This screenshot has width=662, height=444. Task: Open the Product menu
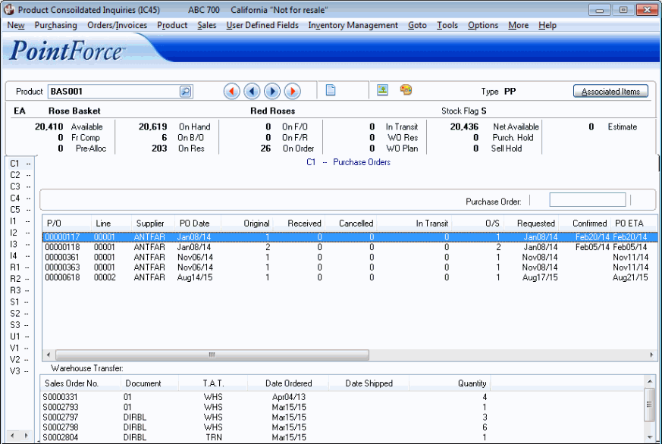(x=172, y=25)
